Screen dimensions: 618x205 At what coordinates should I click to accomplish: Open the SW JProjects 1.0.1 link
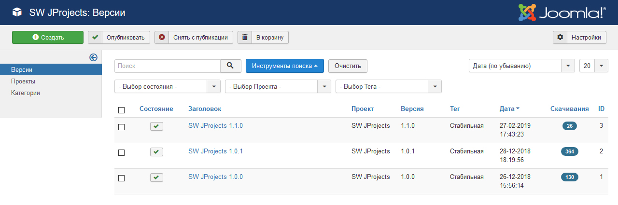click(x=215, y=151)
